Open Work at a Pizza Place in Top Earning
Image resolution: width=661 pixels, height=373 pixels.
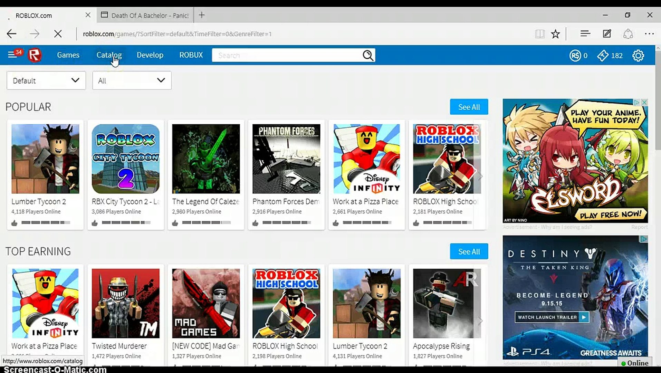click(45, 304)
